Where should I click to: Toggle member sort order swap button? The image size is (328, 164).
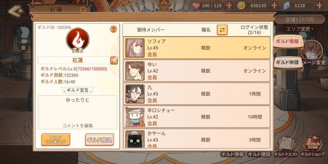[222, 30]
